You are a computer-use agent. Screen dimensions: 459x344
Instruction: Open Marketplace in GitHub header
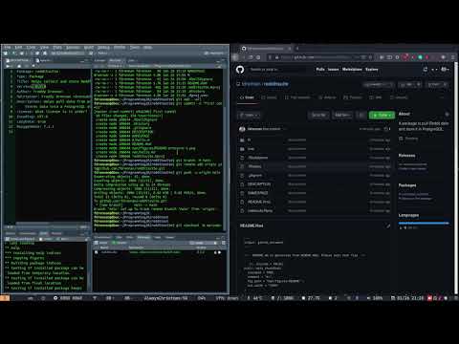coord(352,69)
